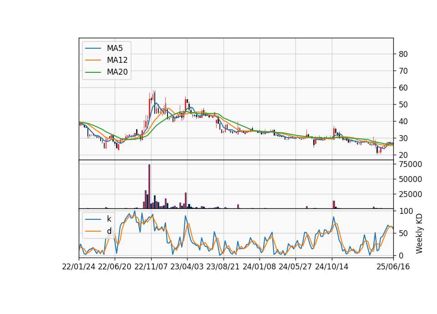
Task: Click the 24/05/27 date tick label
Action: [x=295, y=267]
